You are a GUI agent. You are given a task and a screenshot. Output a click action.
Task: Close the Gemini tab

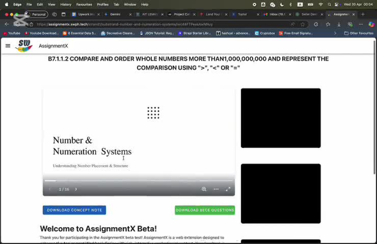click(x=130, y=14)
